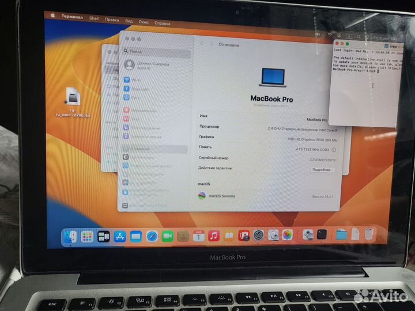Click the battery status icon in the menu bar
This screenshot has width=415, height=311.
click(x=319, y=34)
